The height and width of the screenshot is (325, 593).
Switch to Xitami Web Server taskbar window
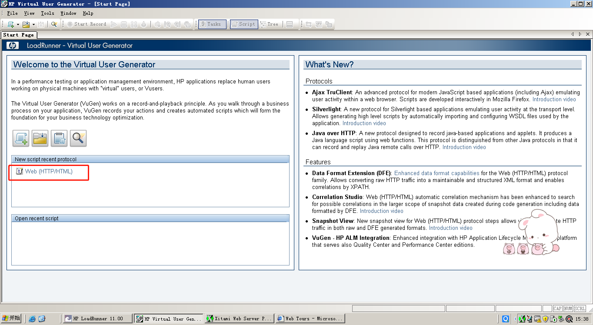pyautogui.click(x=240, y=318)
